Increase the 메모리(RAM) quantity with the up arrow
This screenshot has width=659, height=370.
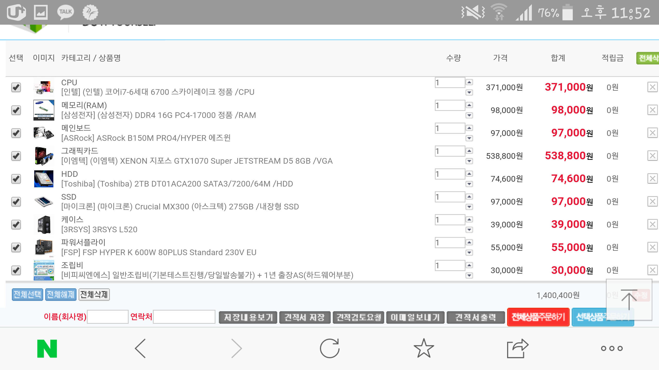coord(469,105)
